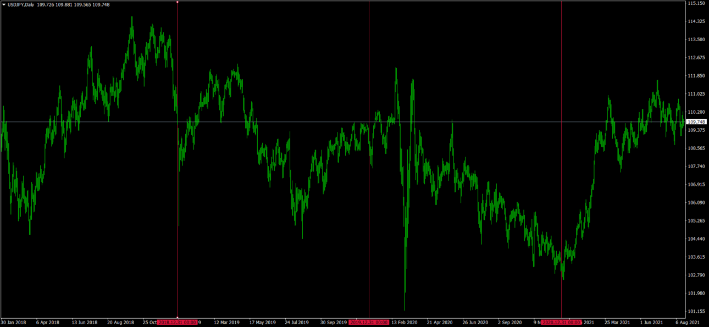Click the 24 Jul 2019 date label
Image resolution: width=709 pixels, height=327 pixels.
pyautogui.click(x=298, y=323)
